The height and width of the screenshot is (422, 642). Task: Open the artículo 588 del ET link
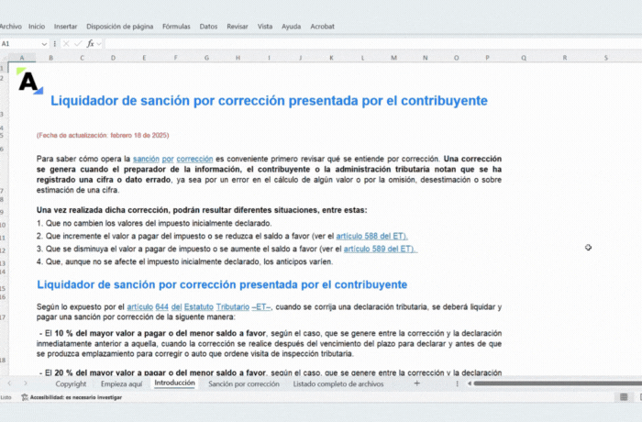click(371, 236)
